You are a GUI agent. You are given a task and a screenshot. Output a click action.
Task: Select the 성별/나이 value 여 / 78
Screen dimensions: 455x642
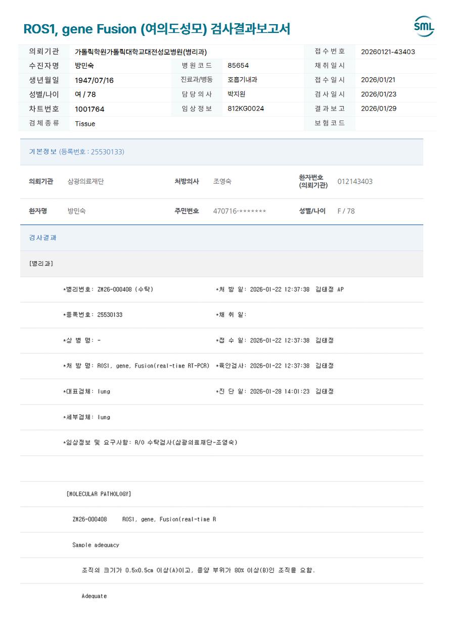click(85, 94)
